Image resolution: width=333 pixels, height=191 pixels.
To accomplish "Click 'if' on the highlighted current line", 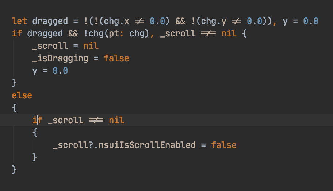I will (37, 120).
